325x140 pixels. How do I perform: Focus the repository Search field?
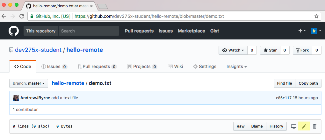click(x=89, y=31)
